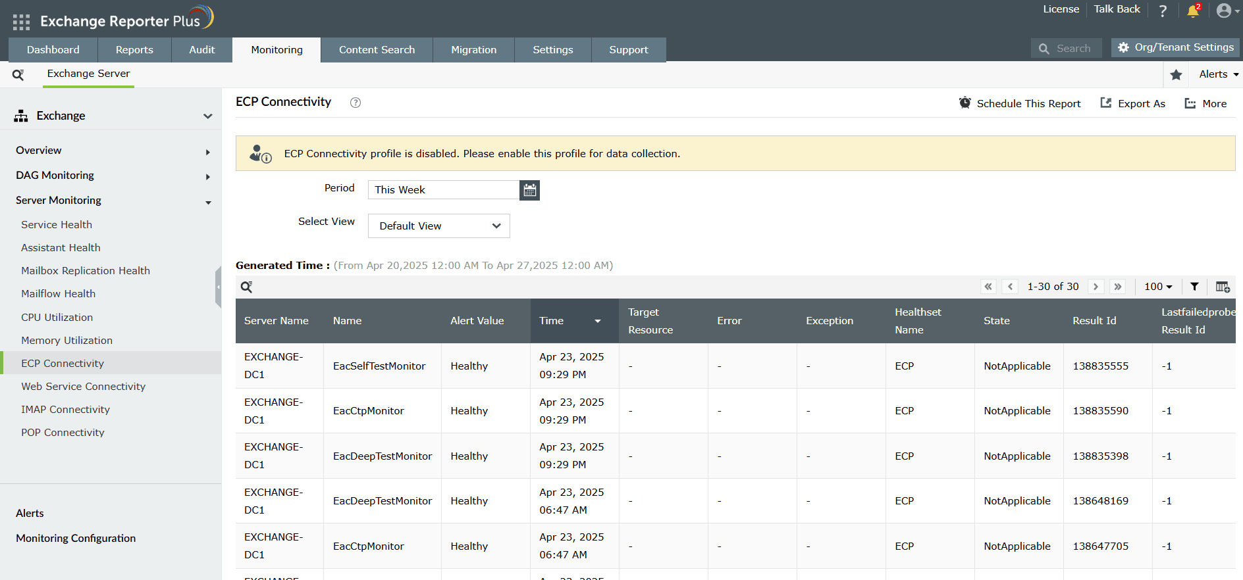Click the favorites star icon
1243x580 pixels.
[x=1176, y=75]
